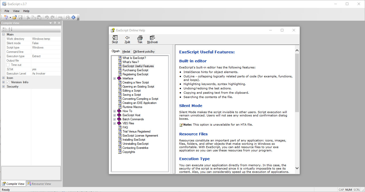The height and width of the screenshot is (192, 365).
Task: Click the New script toolbar icon
Action: pos(6,17)
